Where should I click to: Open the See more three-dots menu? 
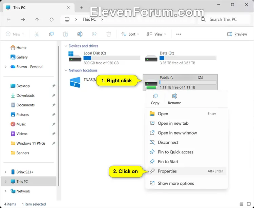coord(179,34)
